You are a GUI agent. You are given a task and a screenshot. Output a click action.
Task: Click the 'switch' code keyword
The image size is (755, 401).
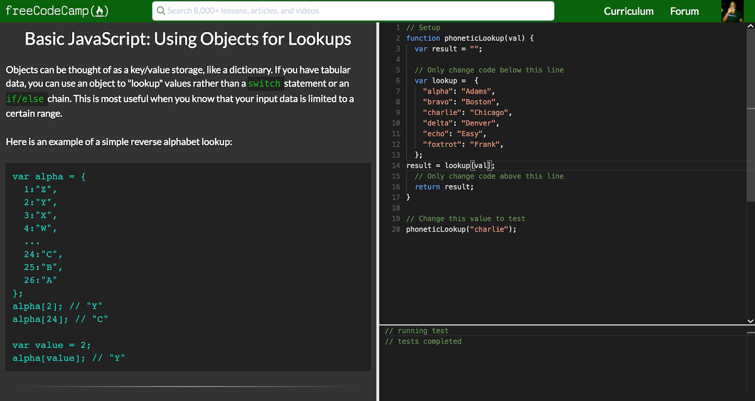tap(264, 84)
